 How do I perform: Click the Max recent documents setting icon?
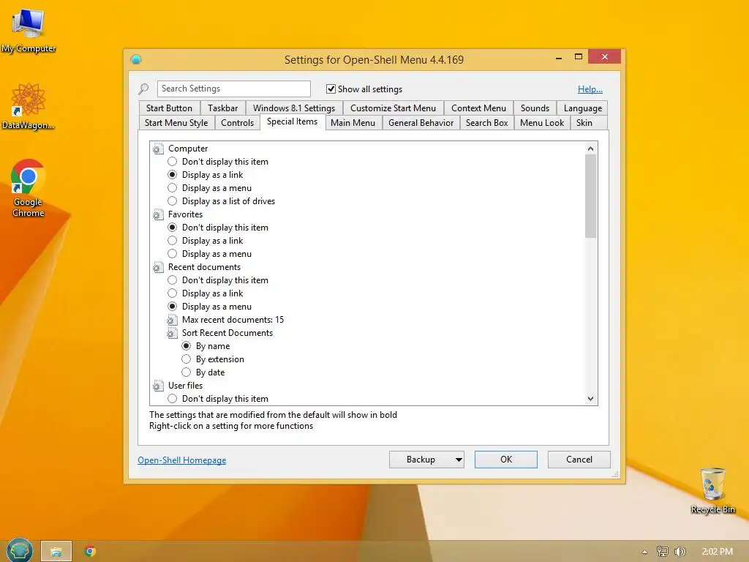tap(171, 320)
